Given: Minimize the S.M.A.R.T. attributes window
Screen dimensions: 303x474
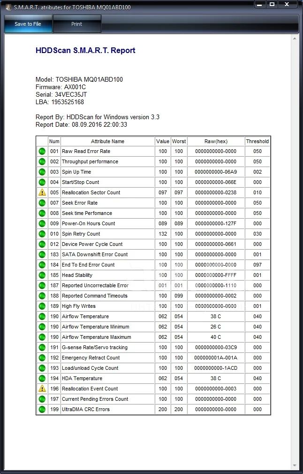Looking at the screenshot, I should pyautogui.click(x=259, y=4).
